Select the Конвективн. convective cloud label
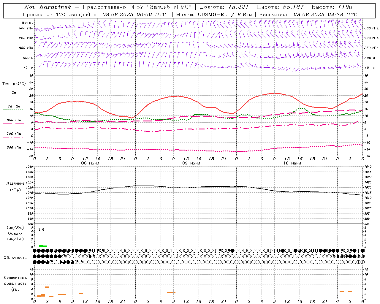The image size is (380, 304). pos(15,278)
